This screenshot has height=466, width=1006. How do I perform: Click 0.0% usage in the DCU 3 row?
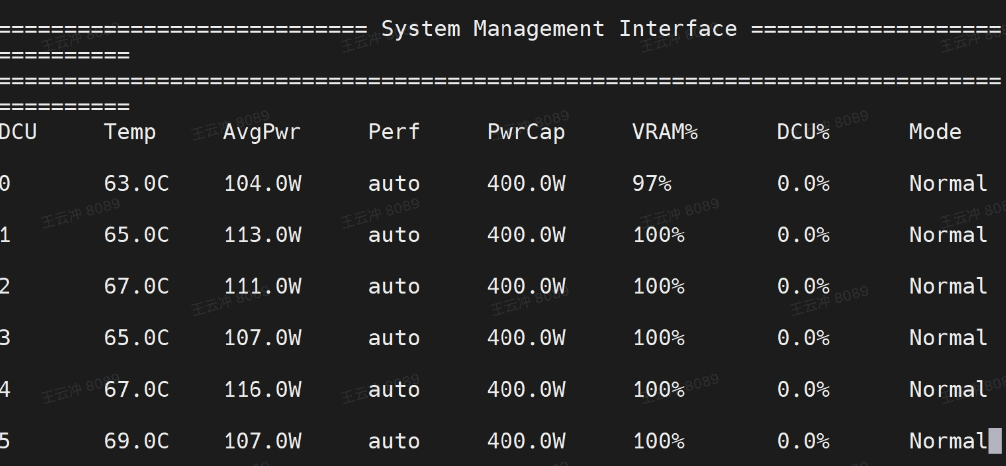click(x=803, y=338)
